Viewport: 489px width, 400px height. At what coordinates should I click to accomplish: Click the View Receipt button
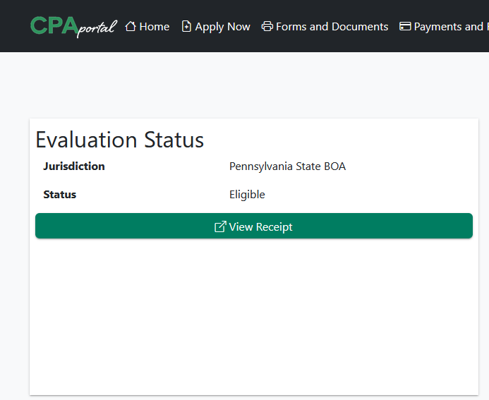(x=254, y=226)
